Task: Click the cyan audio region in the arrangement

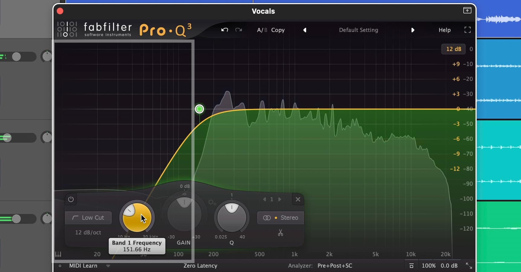Action: [499, 160]
